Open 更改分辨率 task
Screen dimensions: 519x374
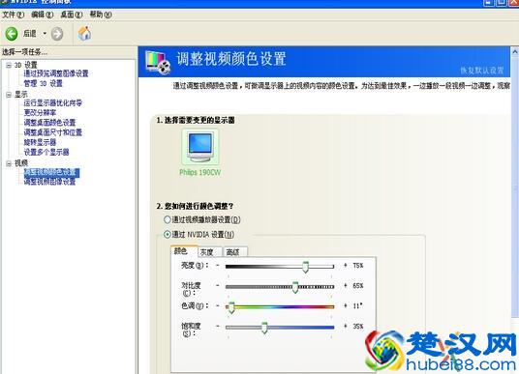point(40,113)
